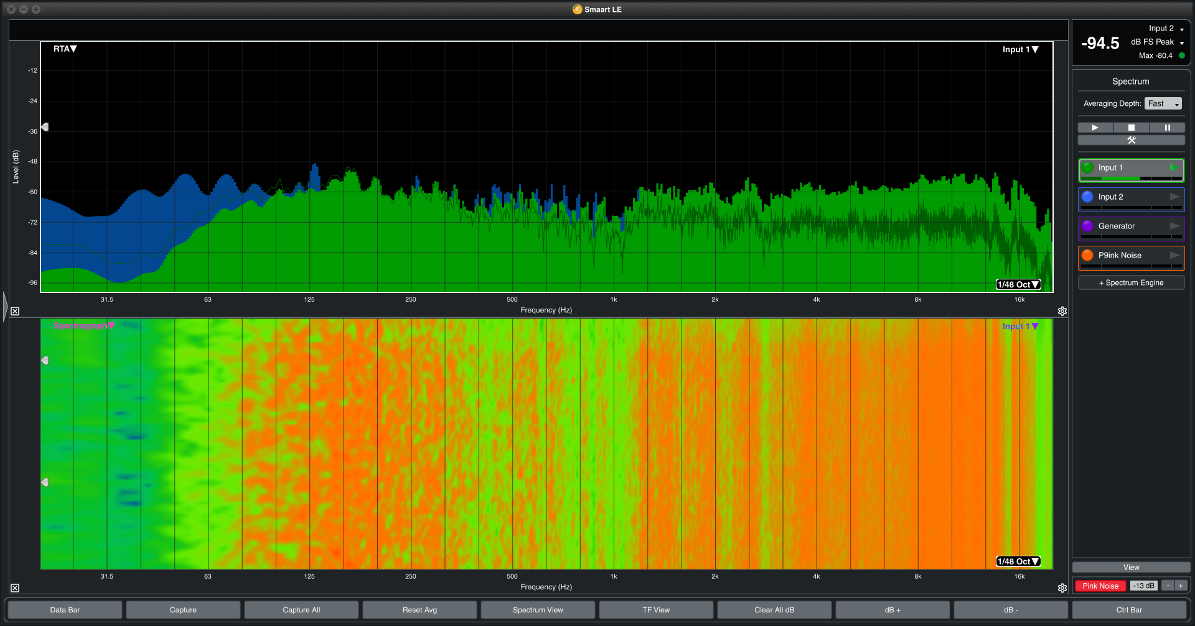Pause measurement with the pause button

[1168, 128]
